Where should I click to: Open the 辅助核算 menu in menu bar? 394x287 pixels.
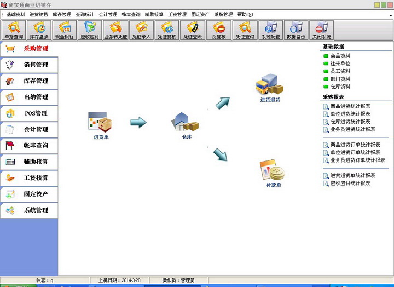(x=154, y=15)
